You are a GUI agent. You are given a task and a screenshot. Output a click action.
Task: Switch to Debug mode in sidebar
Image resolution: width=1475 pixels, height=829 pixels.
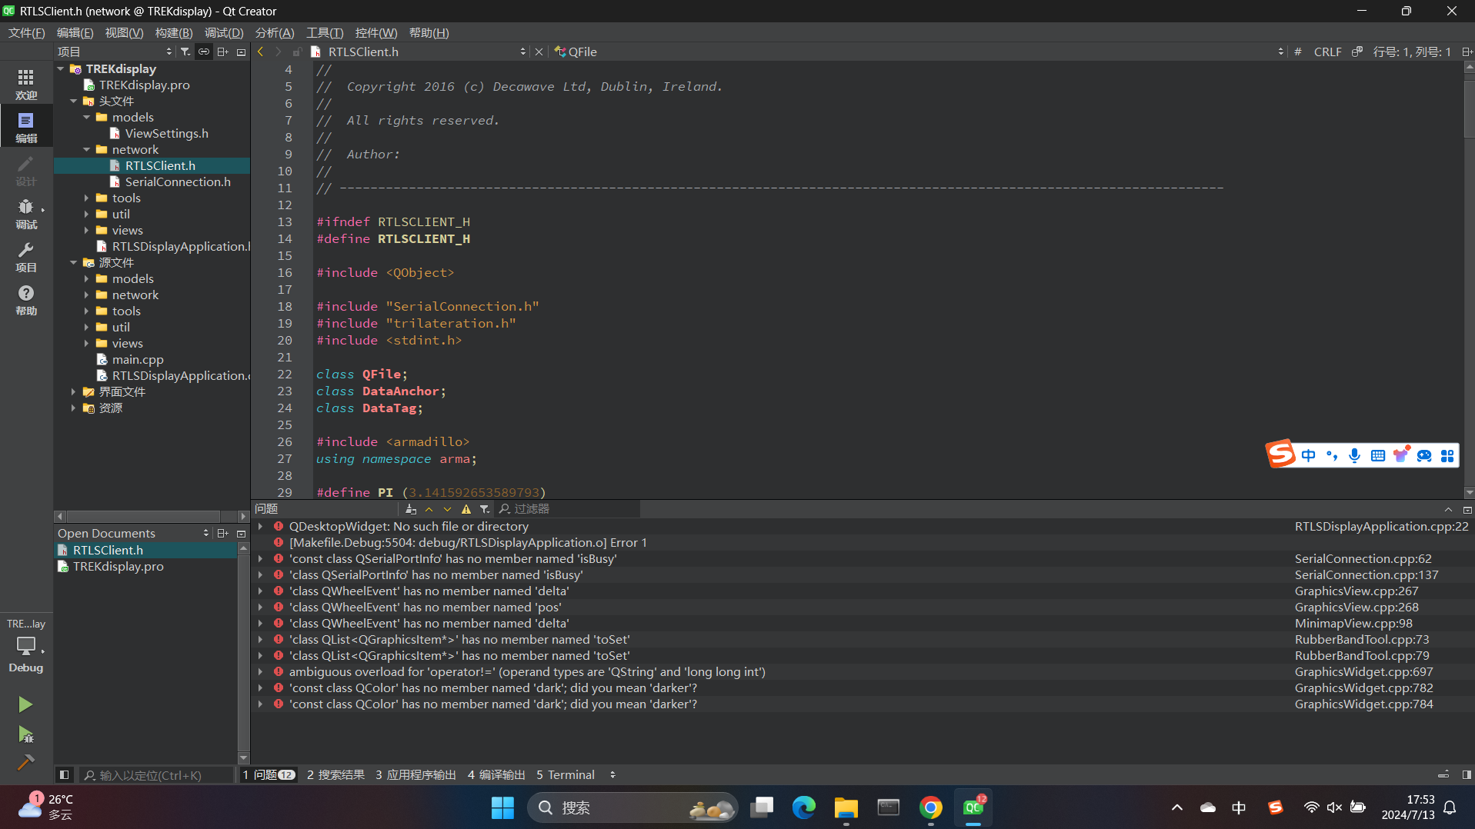(x=25, y=213)
